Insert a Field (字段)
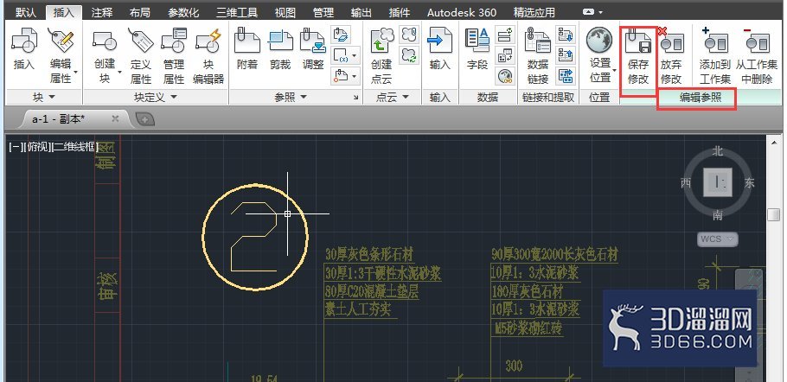 (477, 49)
